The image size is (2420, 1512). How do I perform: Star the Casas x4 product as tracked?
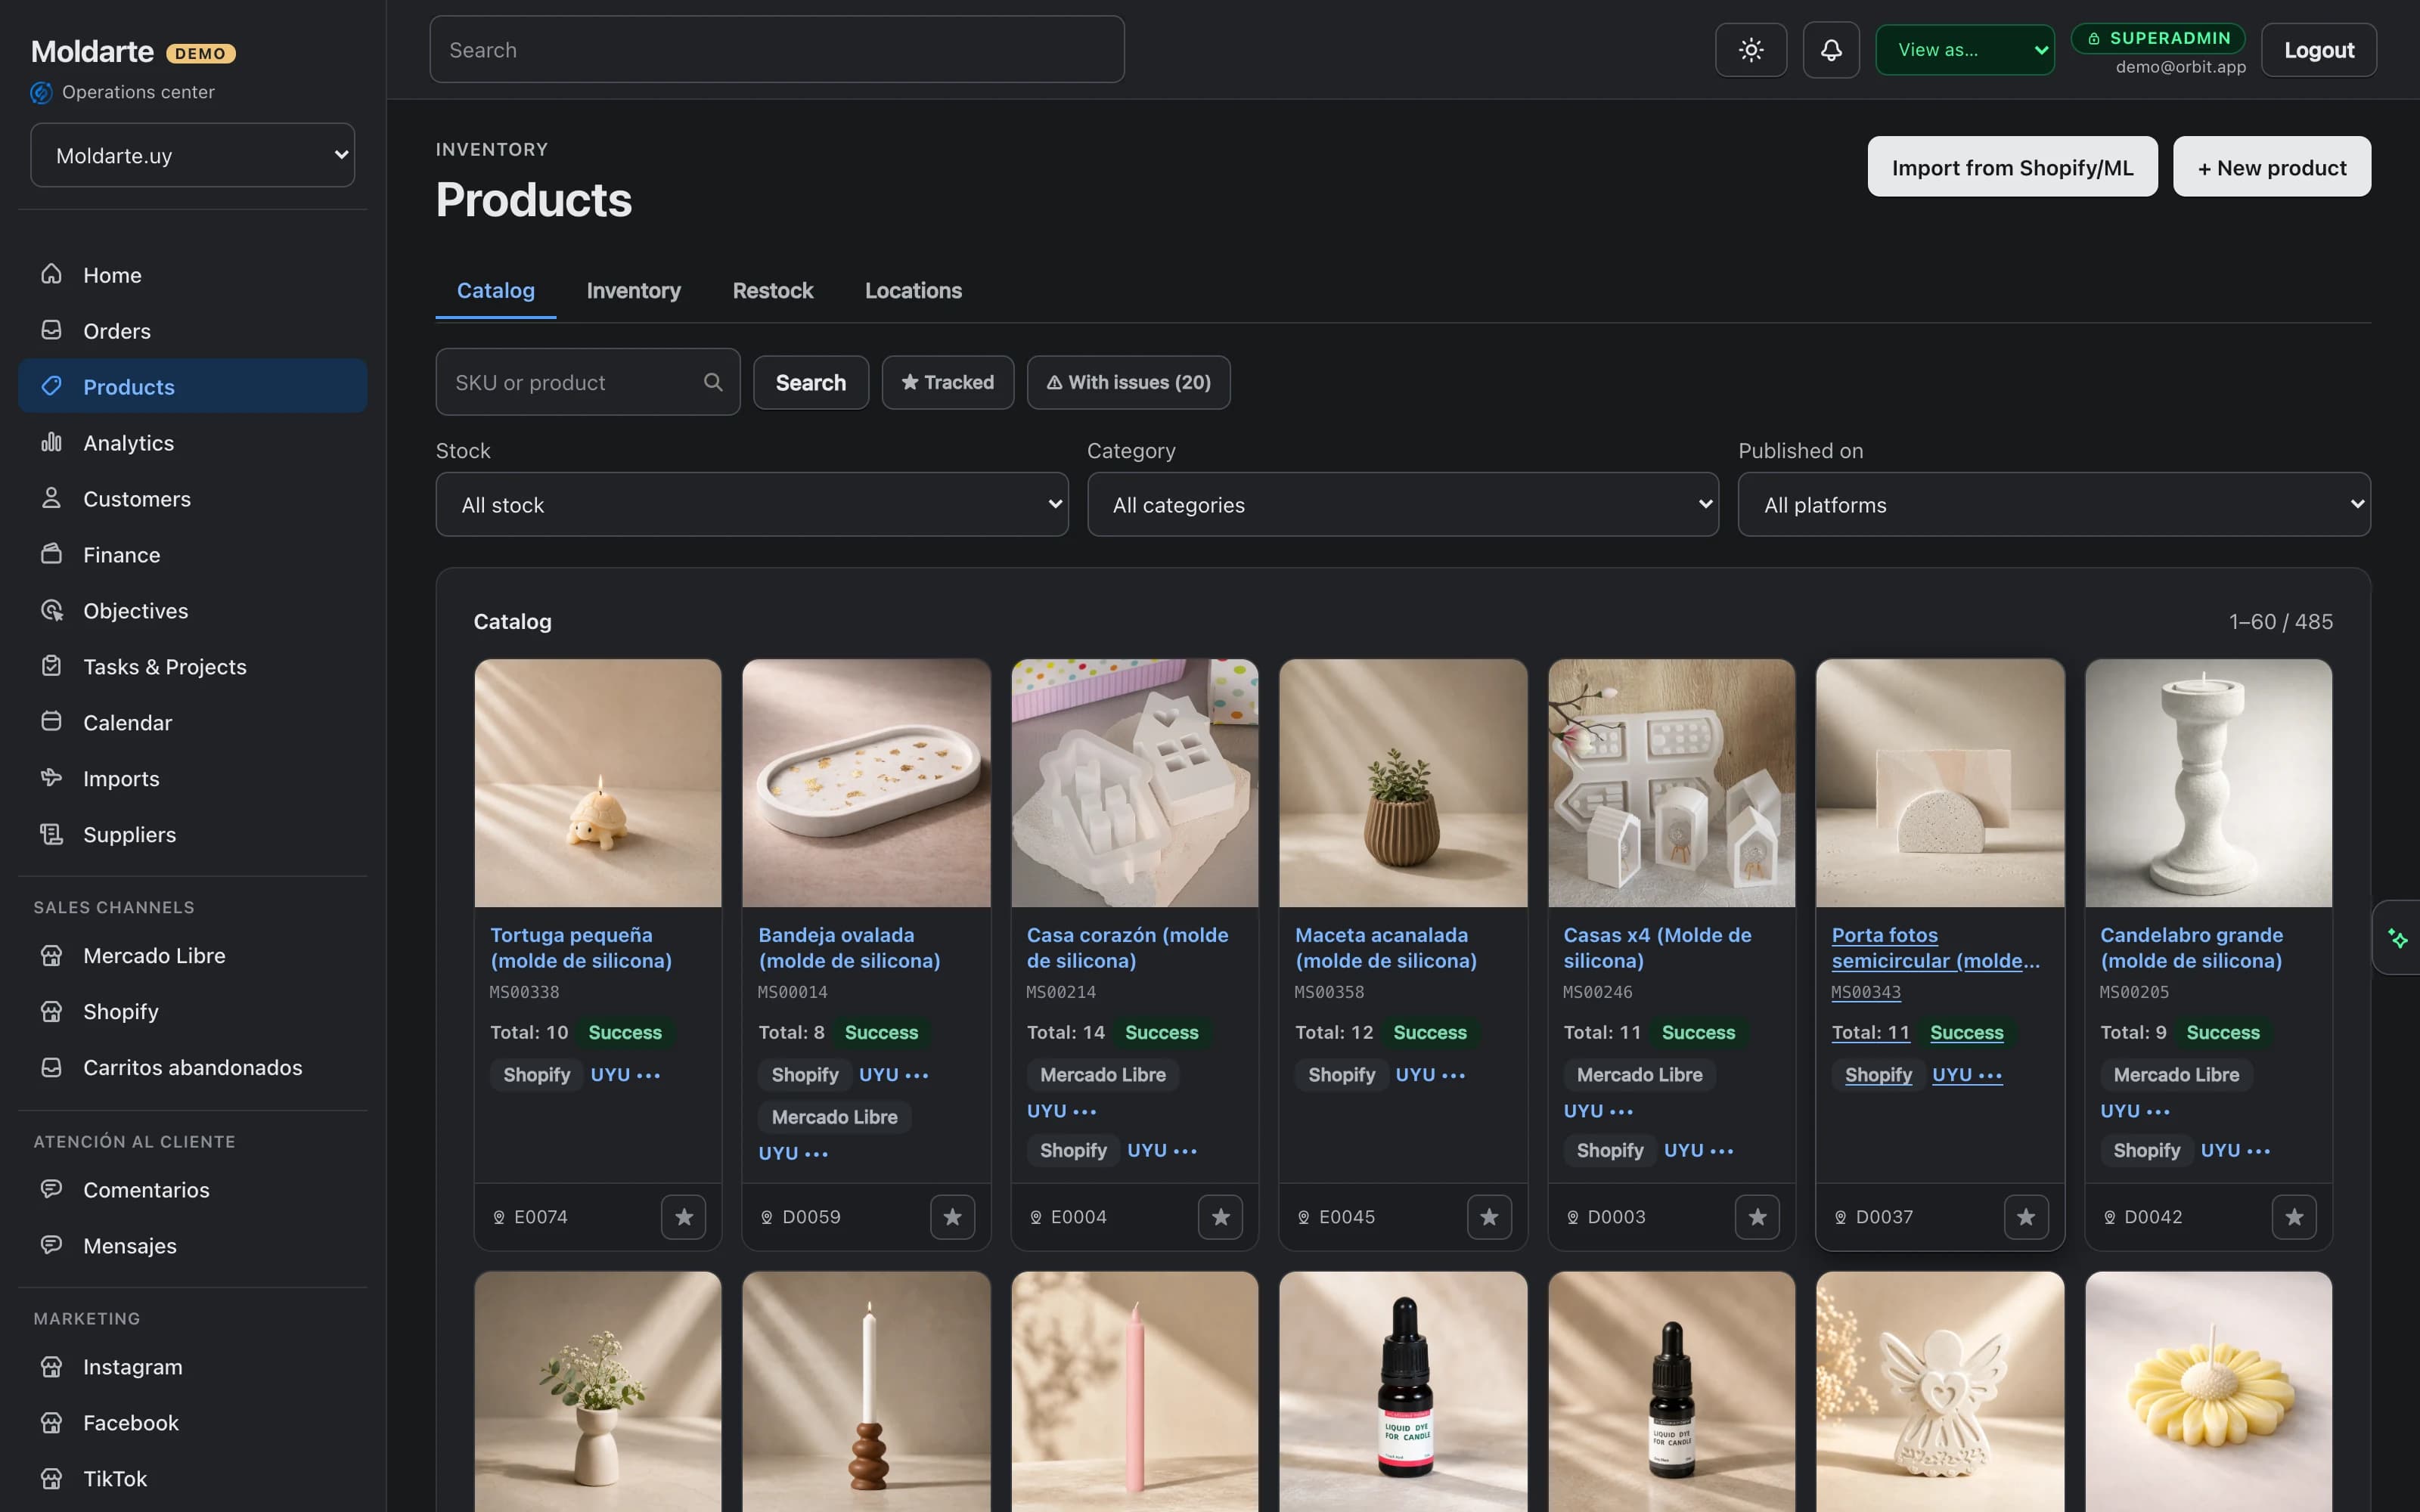point(1758,1217)
